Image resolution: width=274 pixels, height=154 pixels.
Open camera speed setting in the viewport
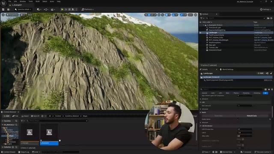(x=191, y=15)
